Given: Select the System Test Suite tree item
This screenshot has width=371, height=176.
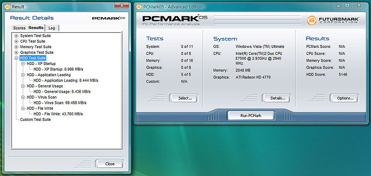Looking at the screenshot, I should [35, 36].
